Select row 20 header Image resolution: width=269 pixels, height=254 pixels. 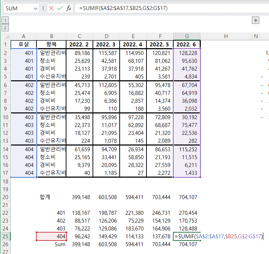(5, 197)
